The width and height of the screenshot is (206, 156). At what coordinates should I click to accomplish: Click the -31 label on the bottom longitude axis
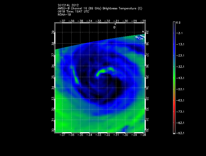click(x=116, y=135)
